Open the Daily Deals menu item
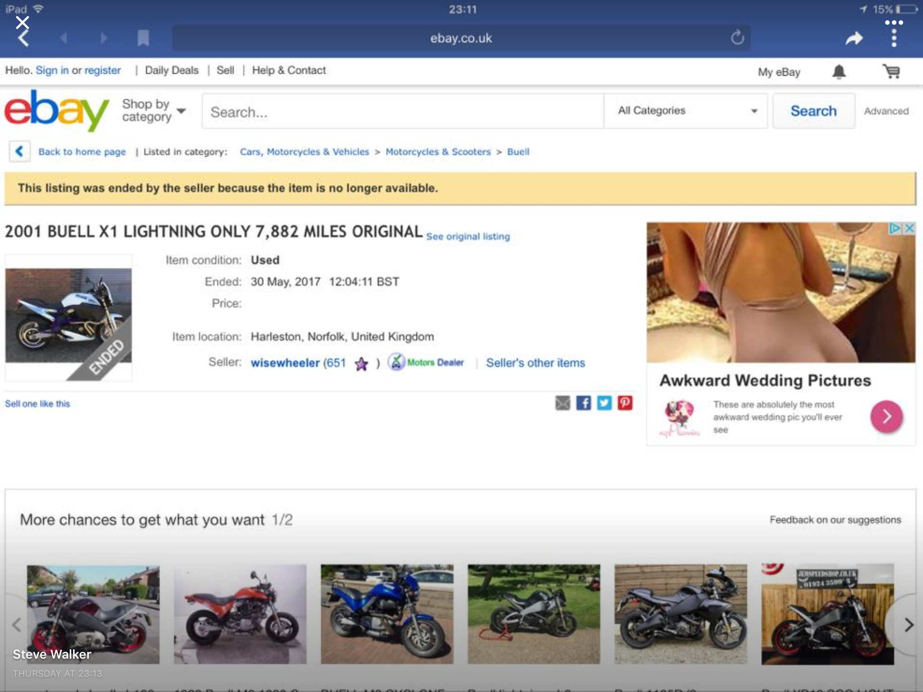This screenshot has height=692, width=923. pos(172,70)
